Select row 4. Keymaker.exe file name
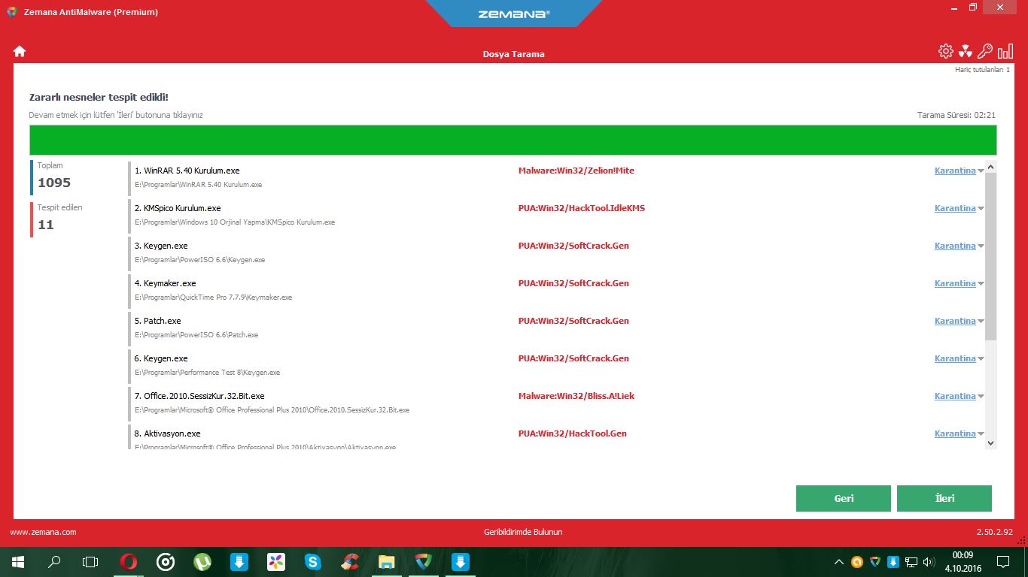The height and width of the screenshot is (577, 1028). pos(166,283)
